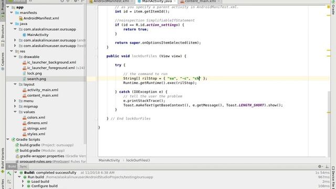The image size is (336, 189).
Task: Select ic_launcher_foreground.xml file
Action: pos(51,68)
